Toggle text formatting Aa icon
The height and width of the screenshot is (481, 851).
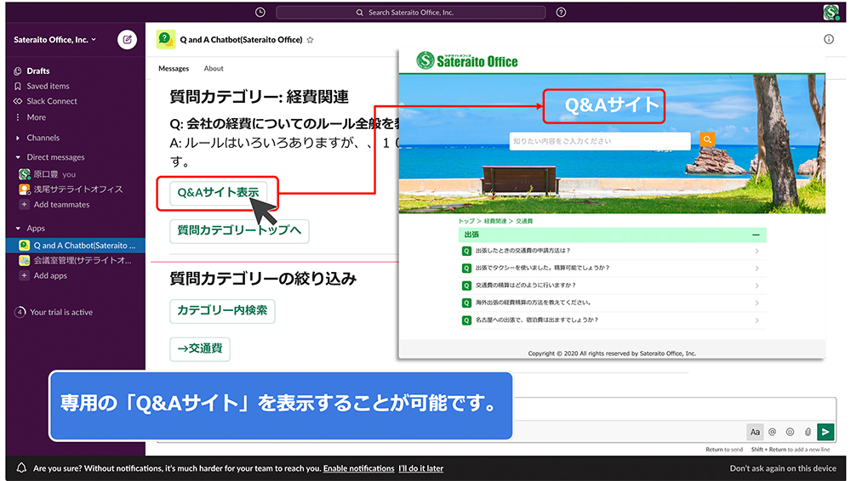tap(755, 432)
